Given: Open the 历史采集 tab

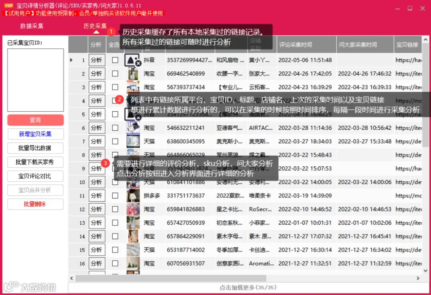Looking at the screenshot, I should pos(95,26).
